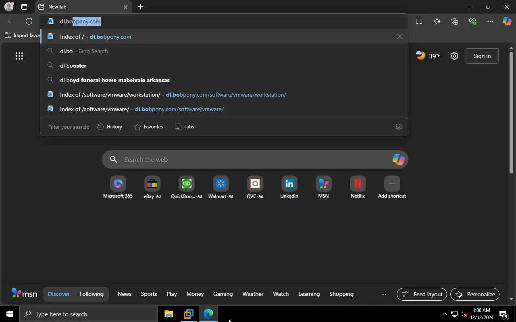Open QVC shortcut tile
The width and height of the screenshot is (516, 322).
[x=255, y=187]
